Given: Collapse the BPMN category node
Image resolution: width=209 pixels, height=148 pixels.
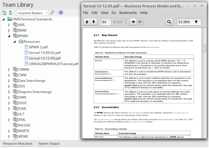Looking at the screenshot, I should (9, 36).
